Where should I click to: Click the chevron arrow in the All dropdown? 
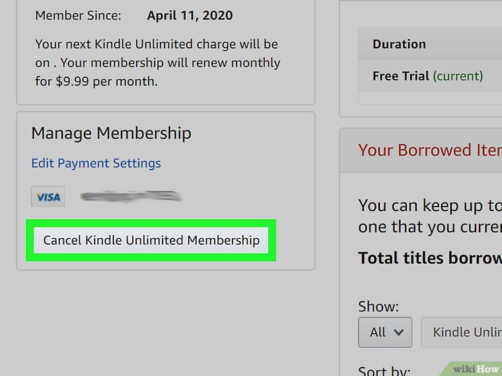398,332
